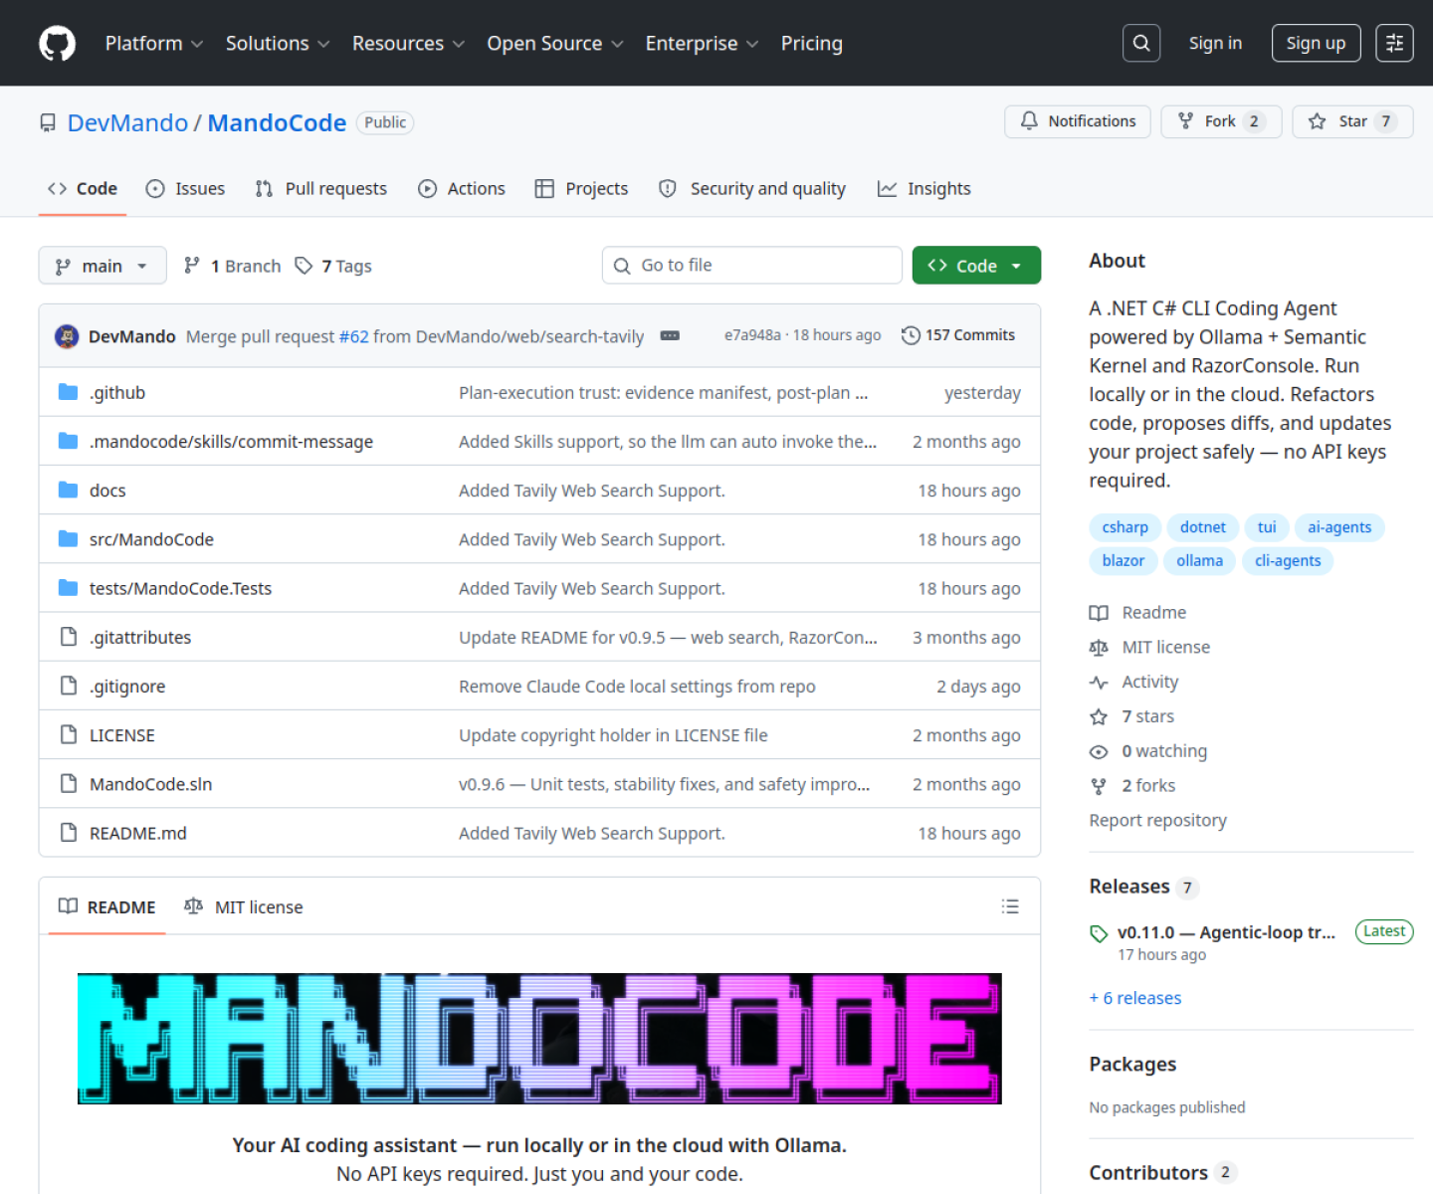Open the Pricing link
Image resolution: width=1433 pixels, height=1194 pixels.
coord(811,44)
